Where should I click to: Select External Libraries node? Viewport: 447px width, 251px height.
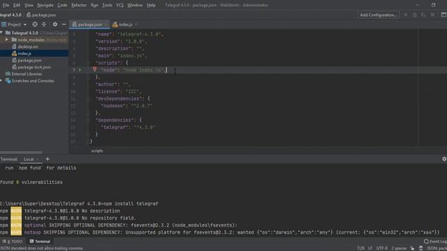[27, 74]
